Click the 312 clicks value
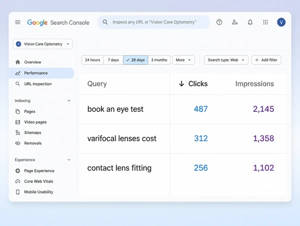The image size is (300, 226). click(x=200, y=138)
